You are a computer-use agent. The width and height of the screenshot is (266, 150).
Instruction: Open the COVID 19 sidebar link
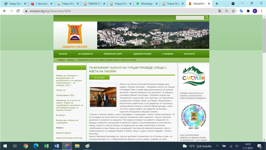pyautogui.click(x=61, y=90)
